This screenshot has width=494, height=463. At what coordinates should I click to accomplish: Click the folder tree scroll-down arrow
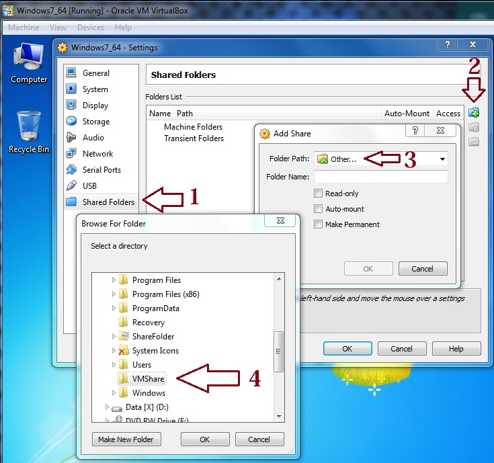(x=279, y=417)
